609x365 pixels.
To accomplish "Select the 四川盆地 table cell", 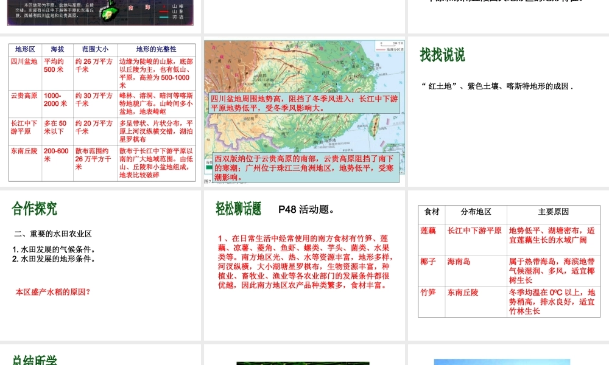I will 25,73.
